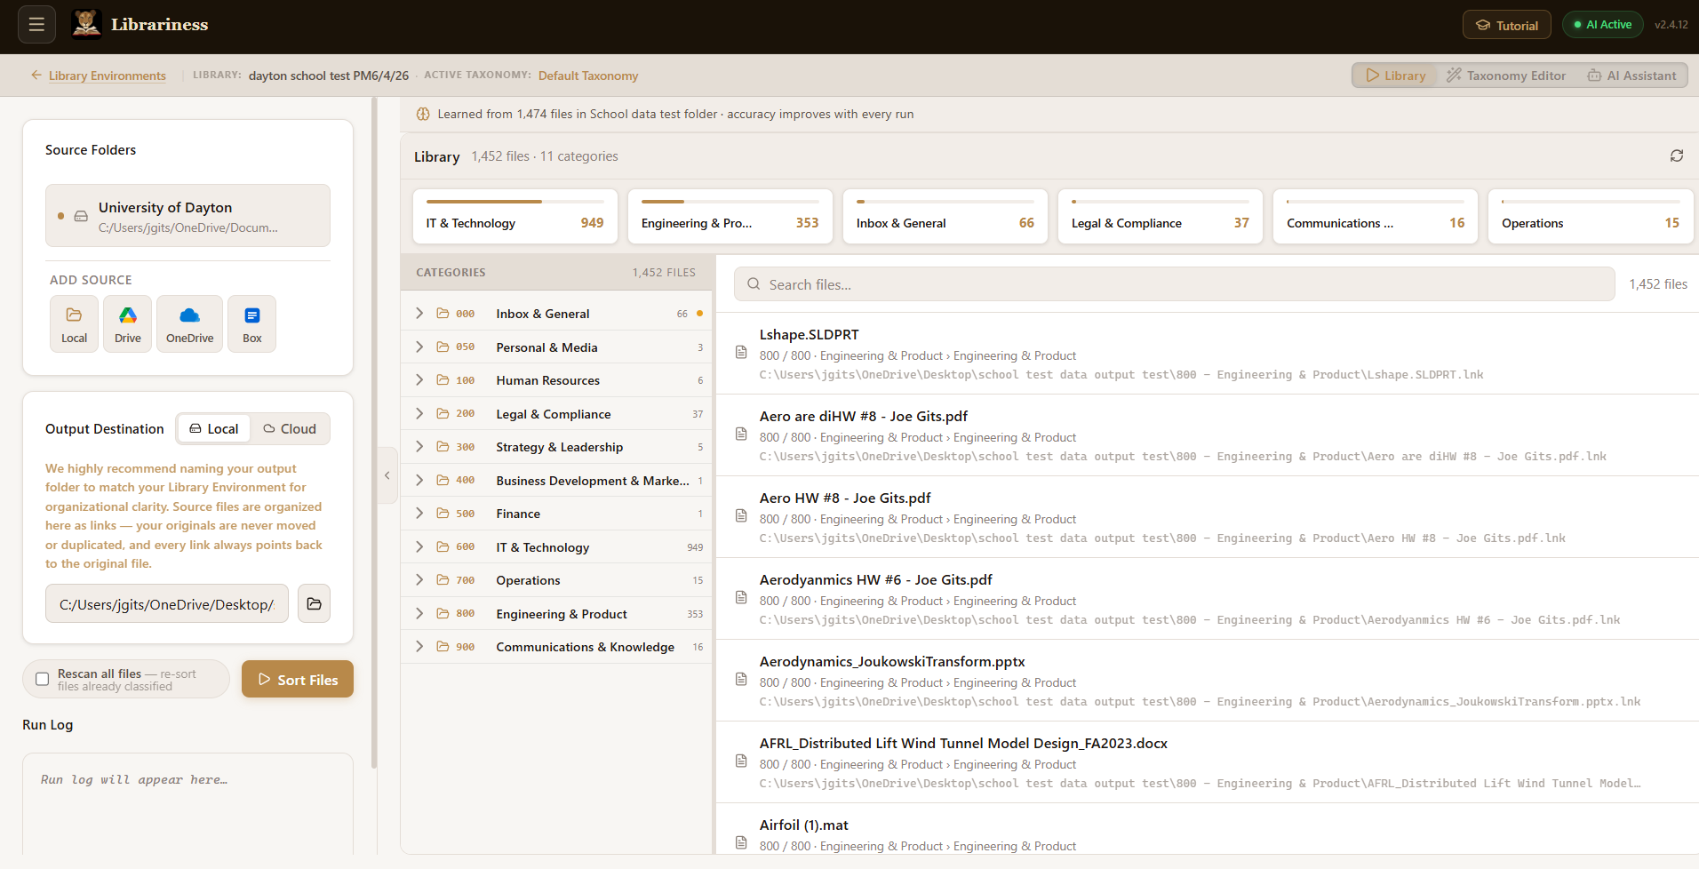Click folder icon of Operations category

click(x=443, y=579)
